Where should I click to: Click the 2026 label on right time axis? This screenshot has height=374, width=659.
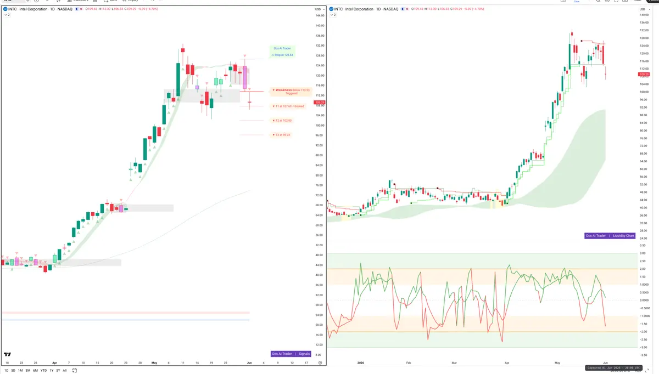pos(360,362)
